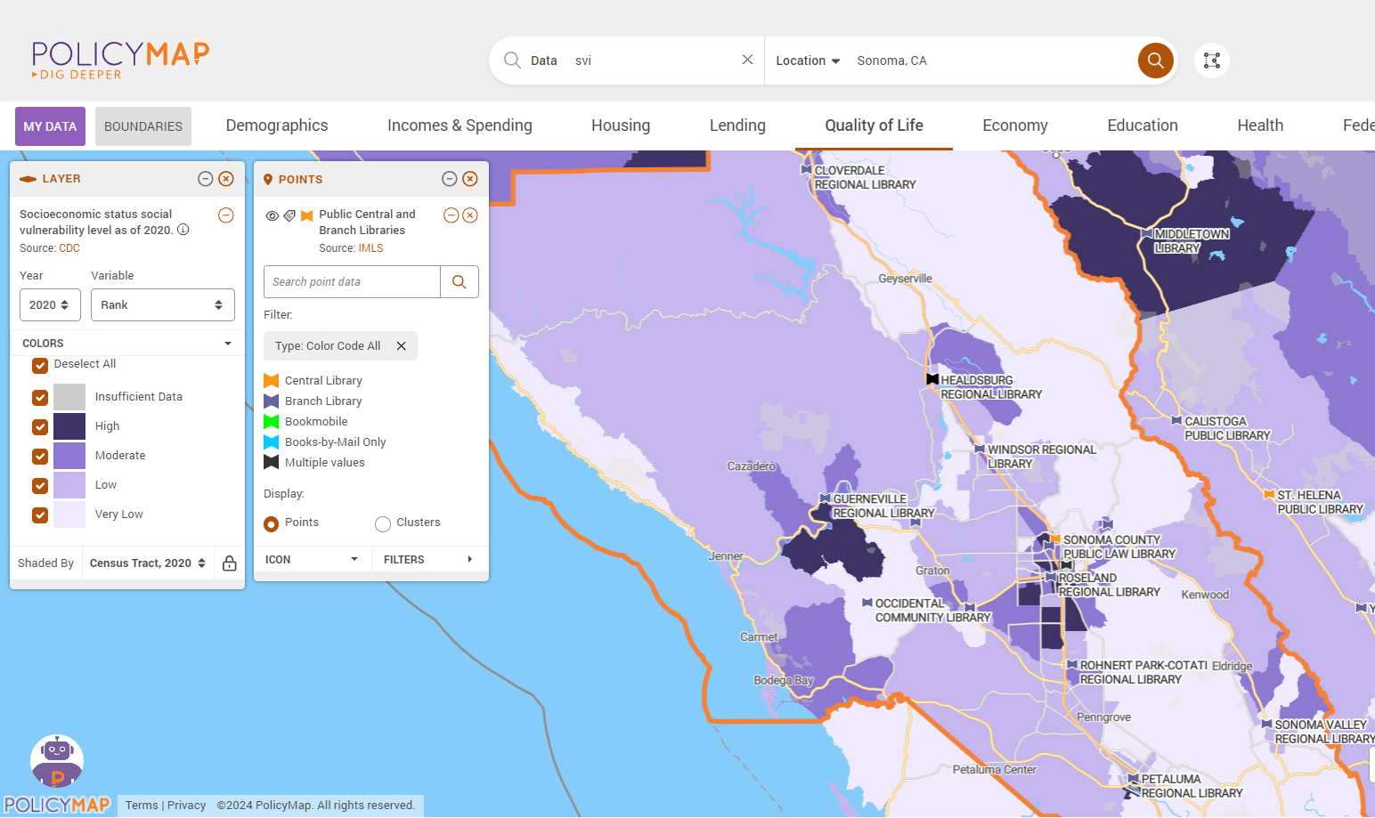Click the Guerneville Regional Library marker

825,498
